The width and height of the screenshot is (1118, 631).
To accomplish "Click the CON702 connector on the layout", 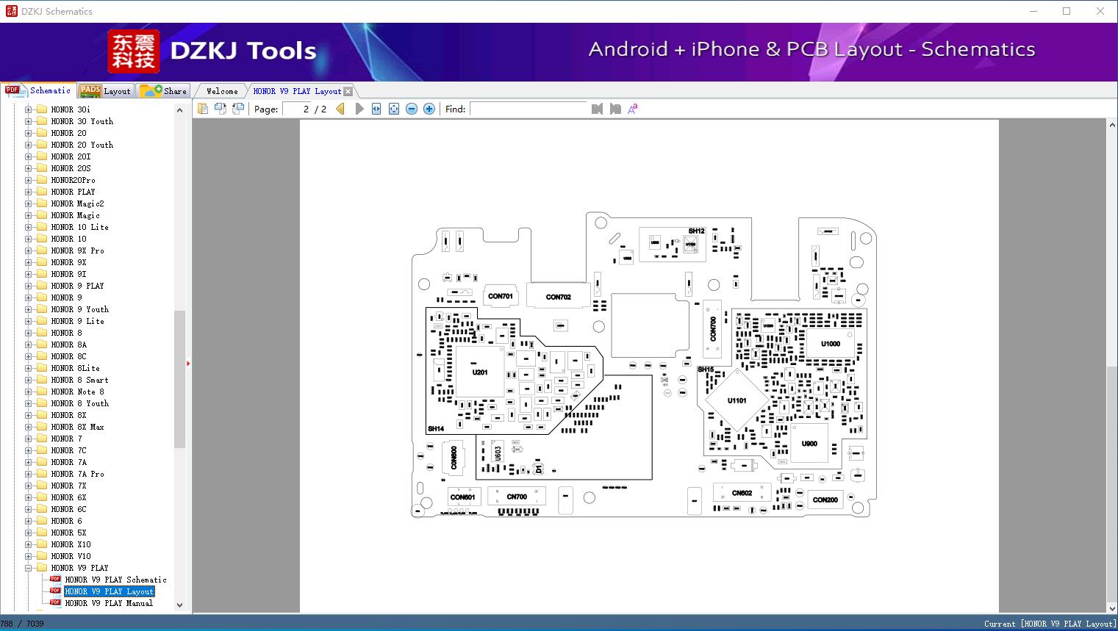I will point(559,297).
